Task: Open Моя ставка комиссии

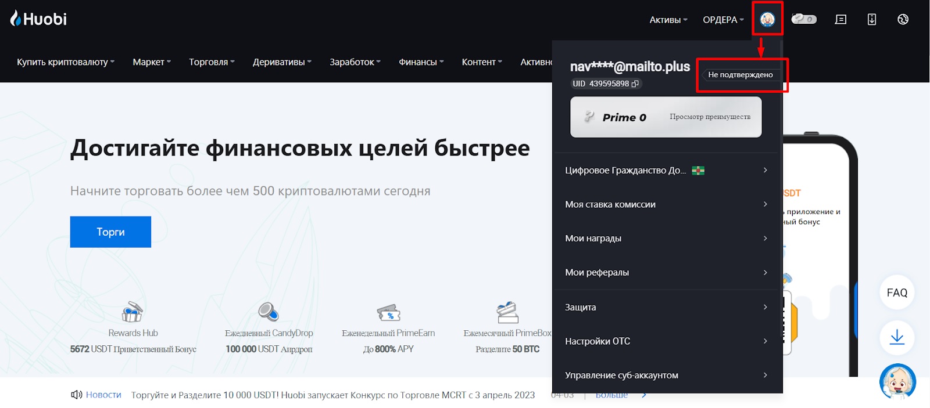Action: click(x=667, y=204)
